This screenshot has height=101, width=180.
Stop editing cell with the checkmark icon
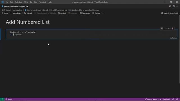click(166, 29)
